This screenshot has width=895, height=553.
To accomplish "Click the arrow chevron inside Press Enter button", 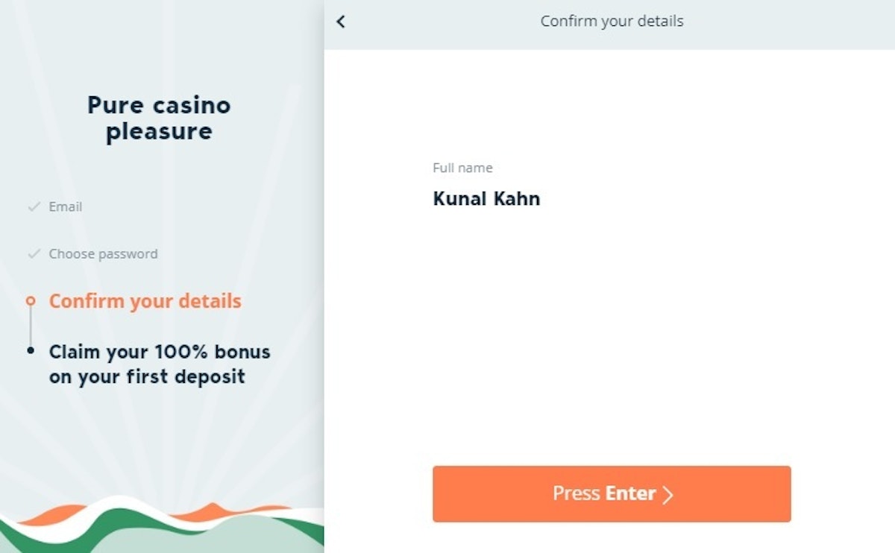I will click(x=668, y=495).
